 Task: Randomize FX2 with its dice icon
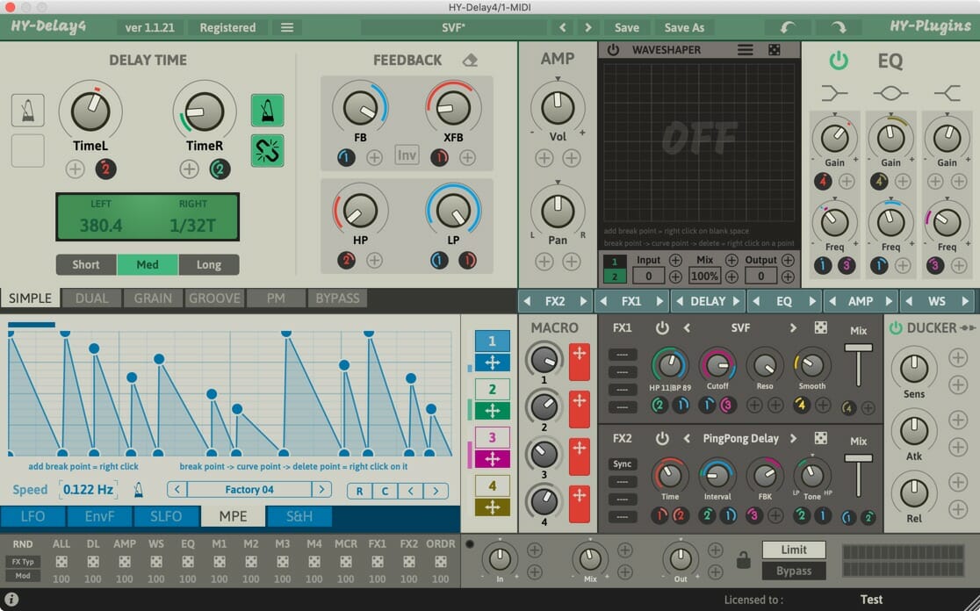(821, 438)
